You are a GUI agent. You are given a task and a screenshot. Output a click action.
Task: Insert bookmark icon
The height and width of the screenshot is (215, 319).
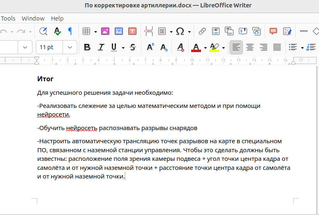point(243,31)
